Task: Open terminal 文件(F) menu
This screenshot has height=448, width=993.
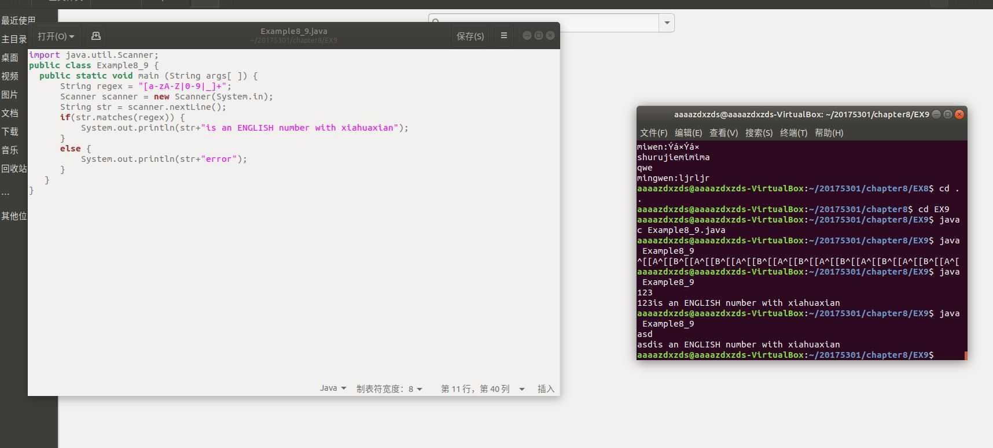Action: click(x=653, y=132)
